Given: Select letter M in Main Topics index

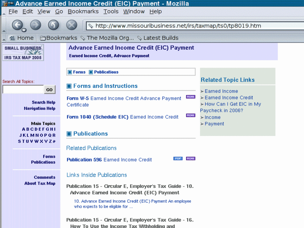Looking at the screenshot, I should [x=32, y=135].
